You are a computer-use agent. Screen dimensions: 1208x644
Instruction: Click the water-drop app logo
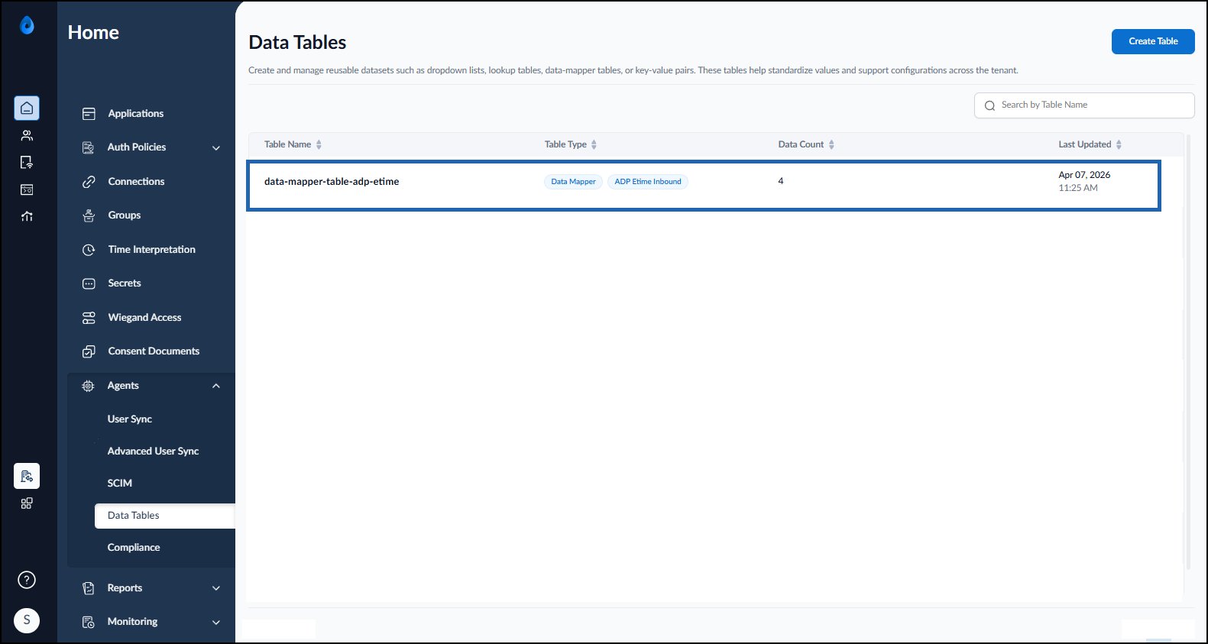(27, 26)
